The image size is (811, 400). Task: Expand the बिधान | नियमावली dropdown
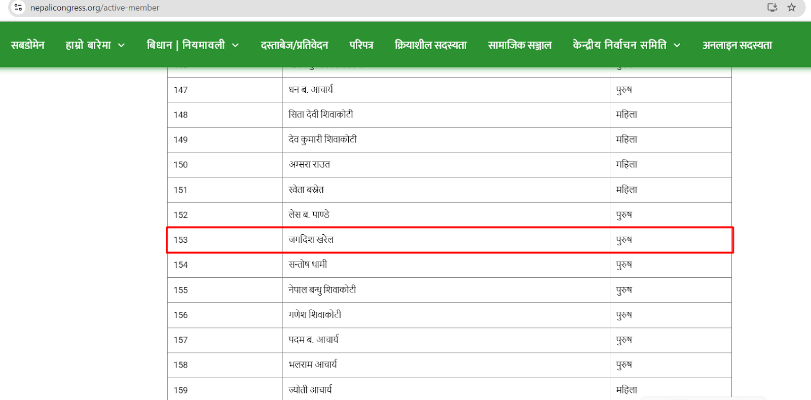[192, 45]
